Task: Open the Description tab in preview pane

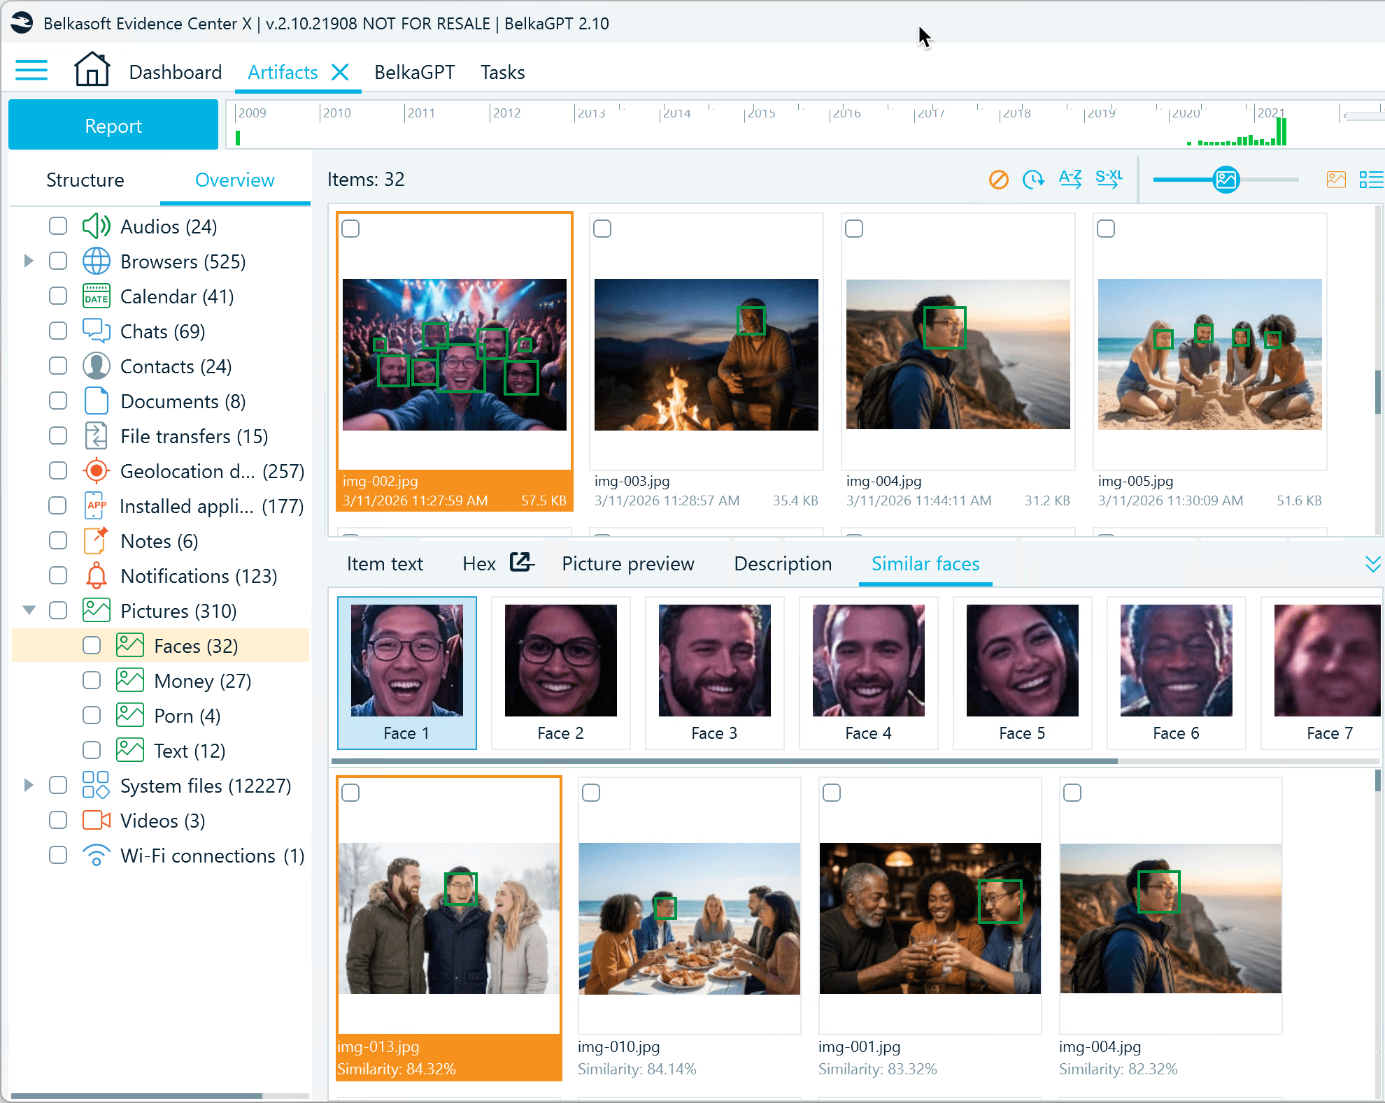Action: (x=783, y=563)
